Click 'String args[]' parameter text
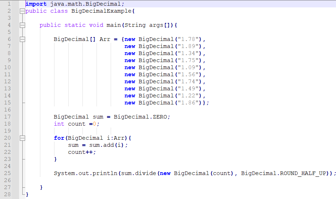The image size is (336, 199). [x=147, y=25]
